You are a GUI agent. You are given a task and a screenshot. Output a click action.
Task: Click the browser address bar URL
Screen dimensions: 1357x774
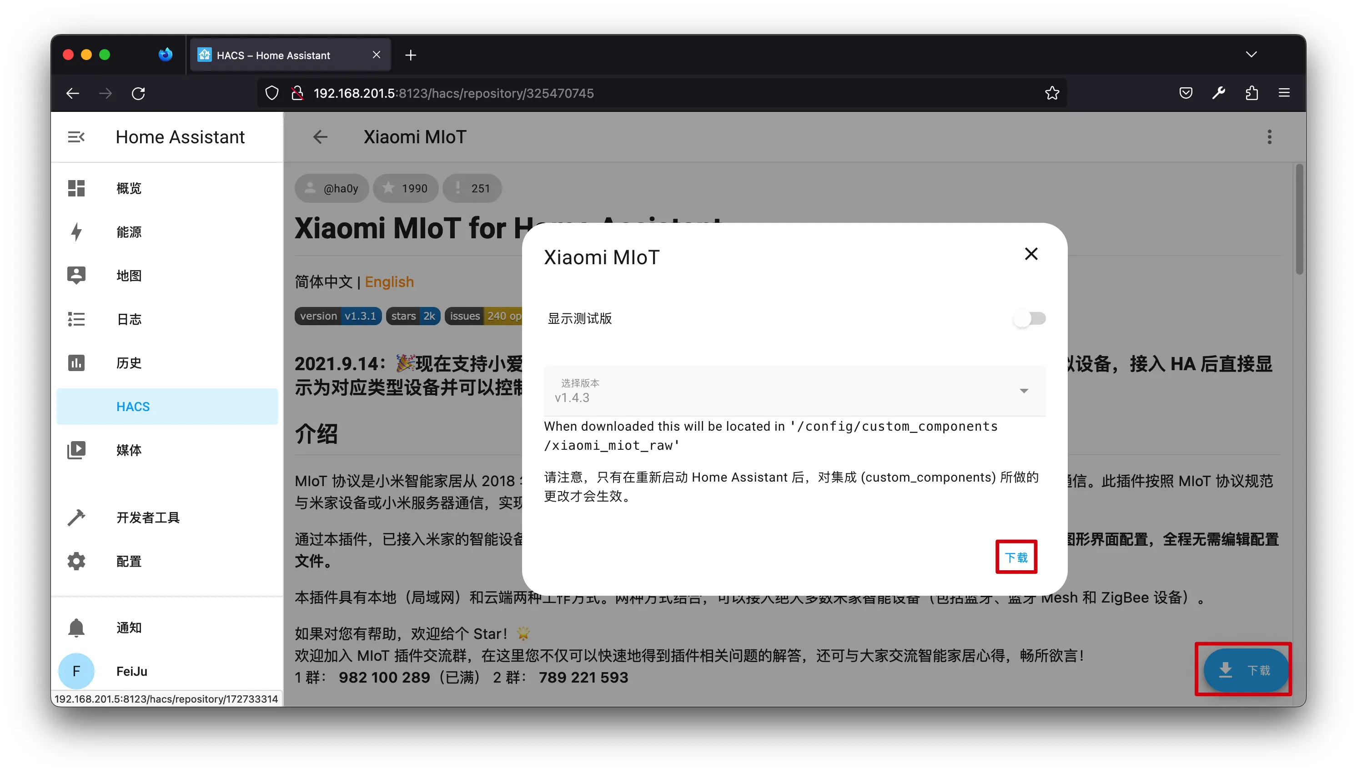coord(453,93)
